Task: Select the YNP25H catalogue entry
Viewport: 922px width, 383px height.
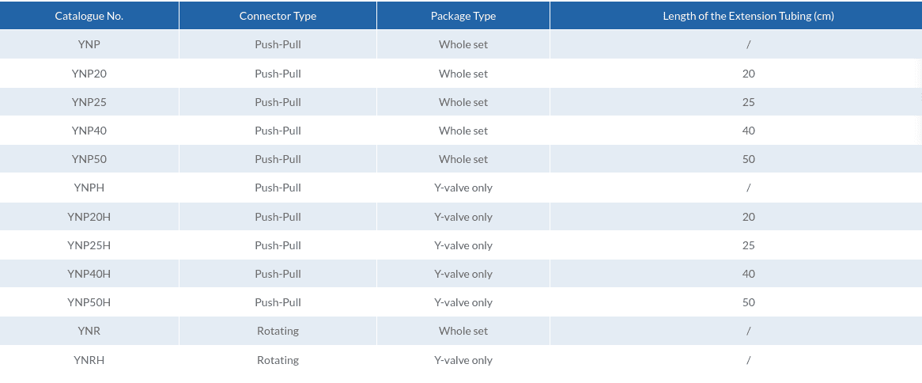Action: [89, 245]
